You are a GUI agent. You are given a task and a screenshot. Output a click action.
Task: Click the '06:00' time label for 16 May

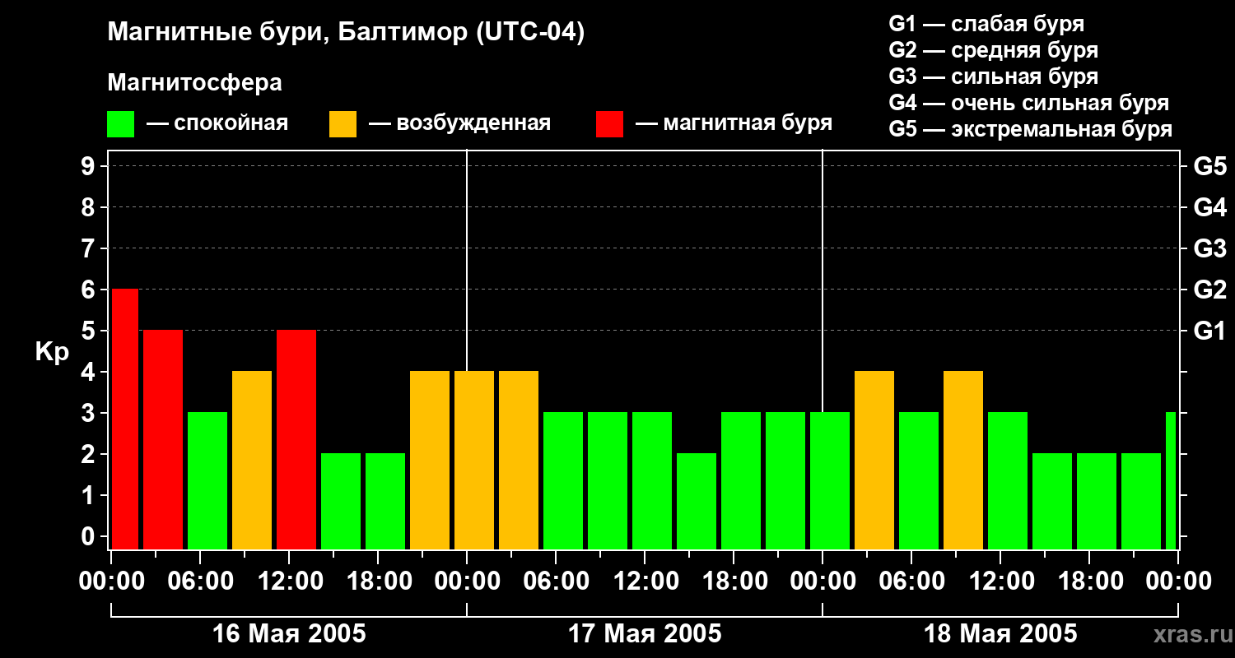coord(201,581)
